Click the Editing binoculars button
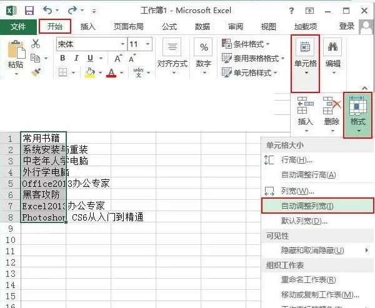Image resolution: width=375 pixels, height=308 pixels. (332, 56)
